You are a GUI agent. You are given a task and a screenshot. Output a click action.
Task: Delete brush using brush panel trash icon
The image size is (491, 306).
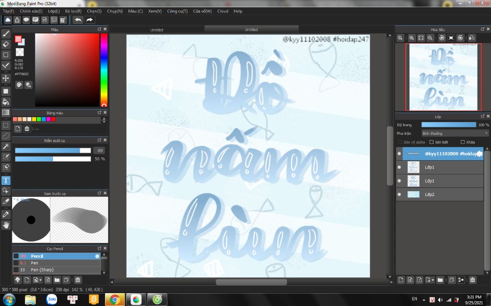coord(78,280)
